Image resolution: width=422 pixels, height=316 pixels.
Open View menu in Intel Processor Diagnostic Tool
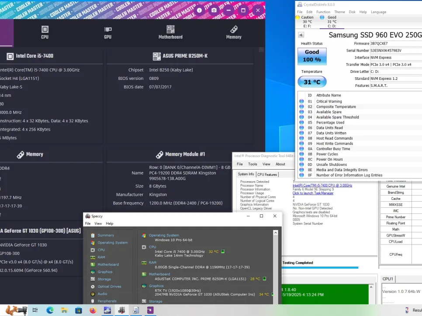click(266, 164)
